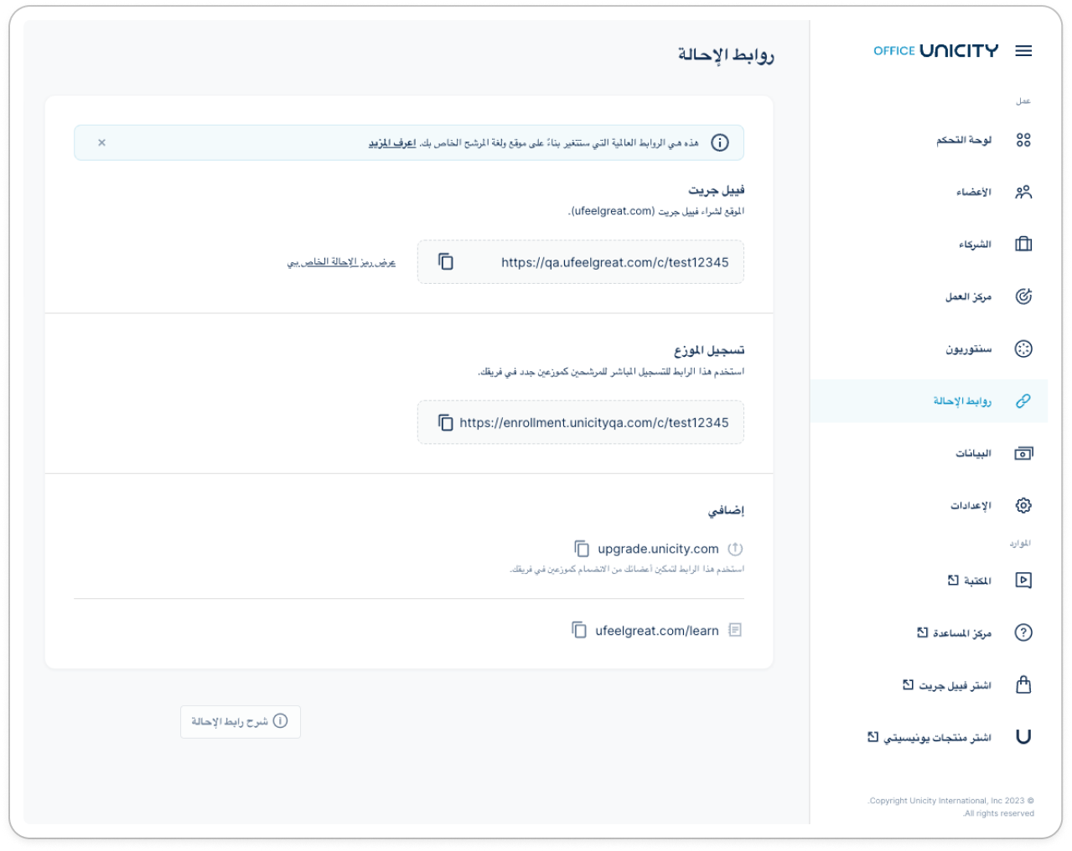This screenshot has width=1072, height=851.
Task: Open البيانات in the sidebar
Action: click(974, 453)
